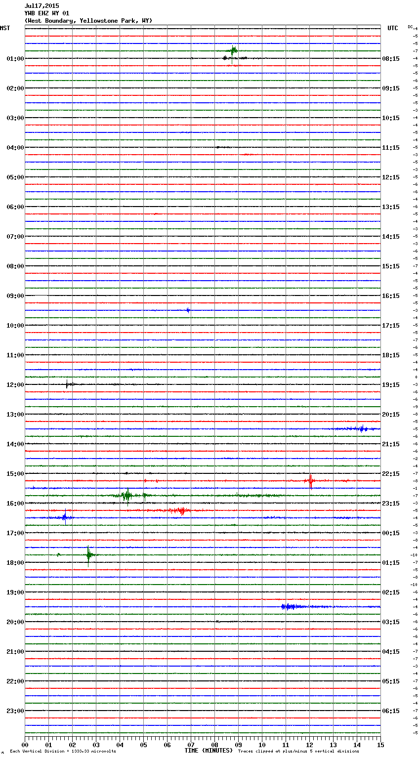Click the 19:15 UTC row label
The width and height of the screenshot is (420, 758).
[x=391, y=385]
